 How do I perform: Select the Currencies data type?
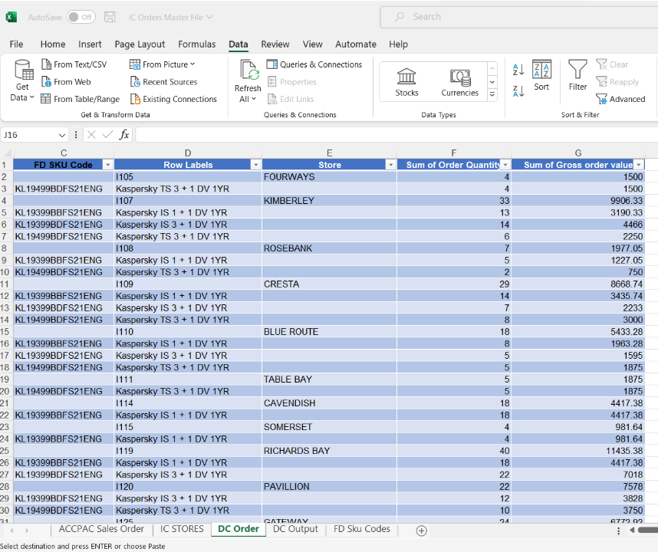(459, 81)
